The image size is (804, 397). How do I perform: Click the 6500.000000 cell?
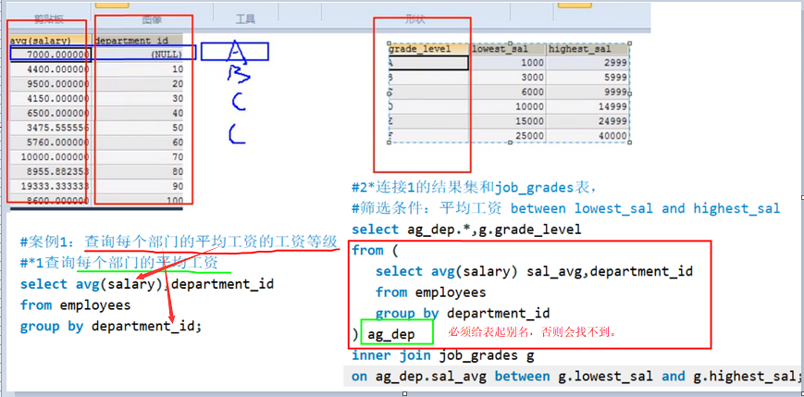(50, 113)
